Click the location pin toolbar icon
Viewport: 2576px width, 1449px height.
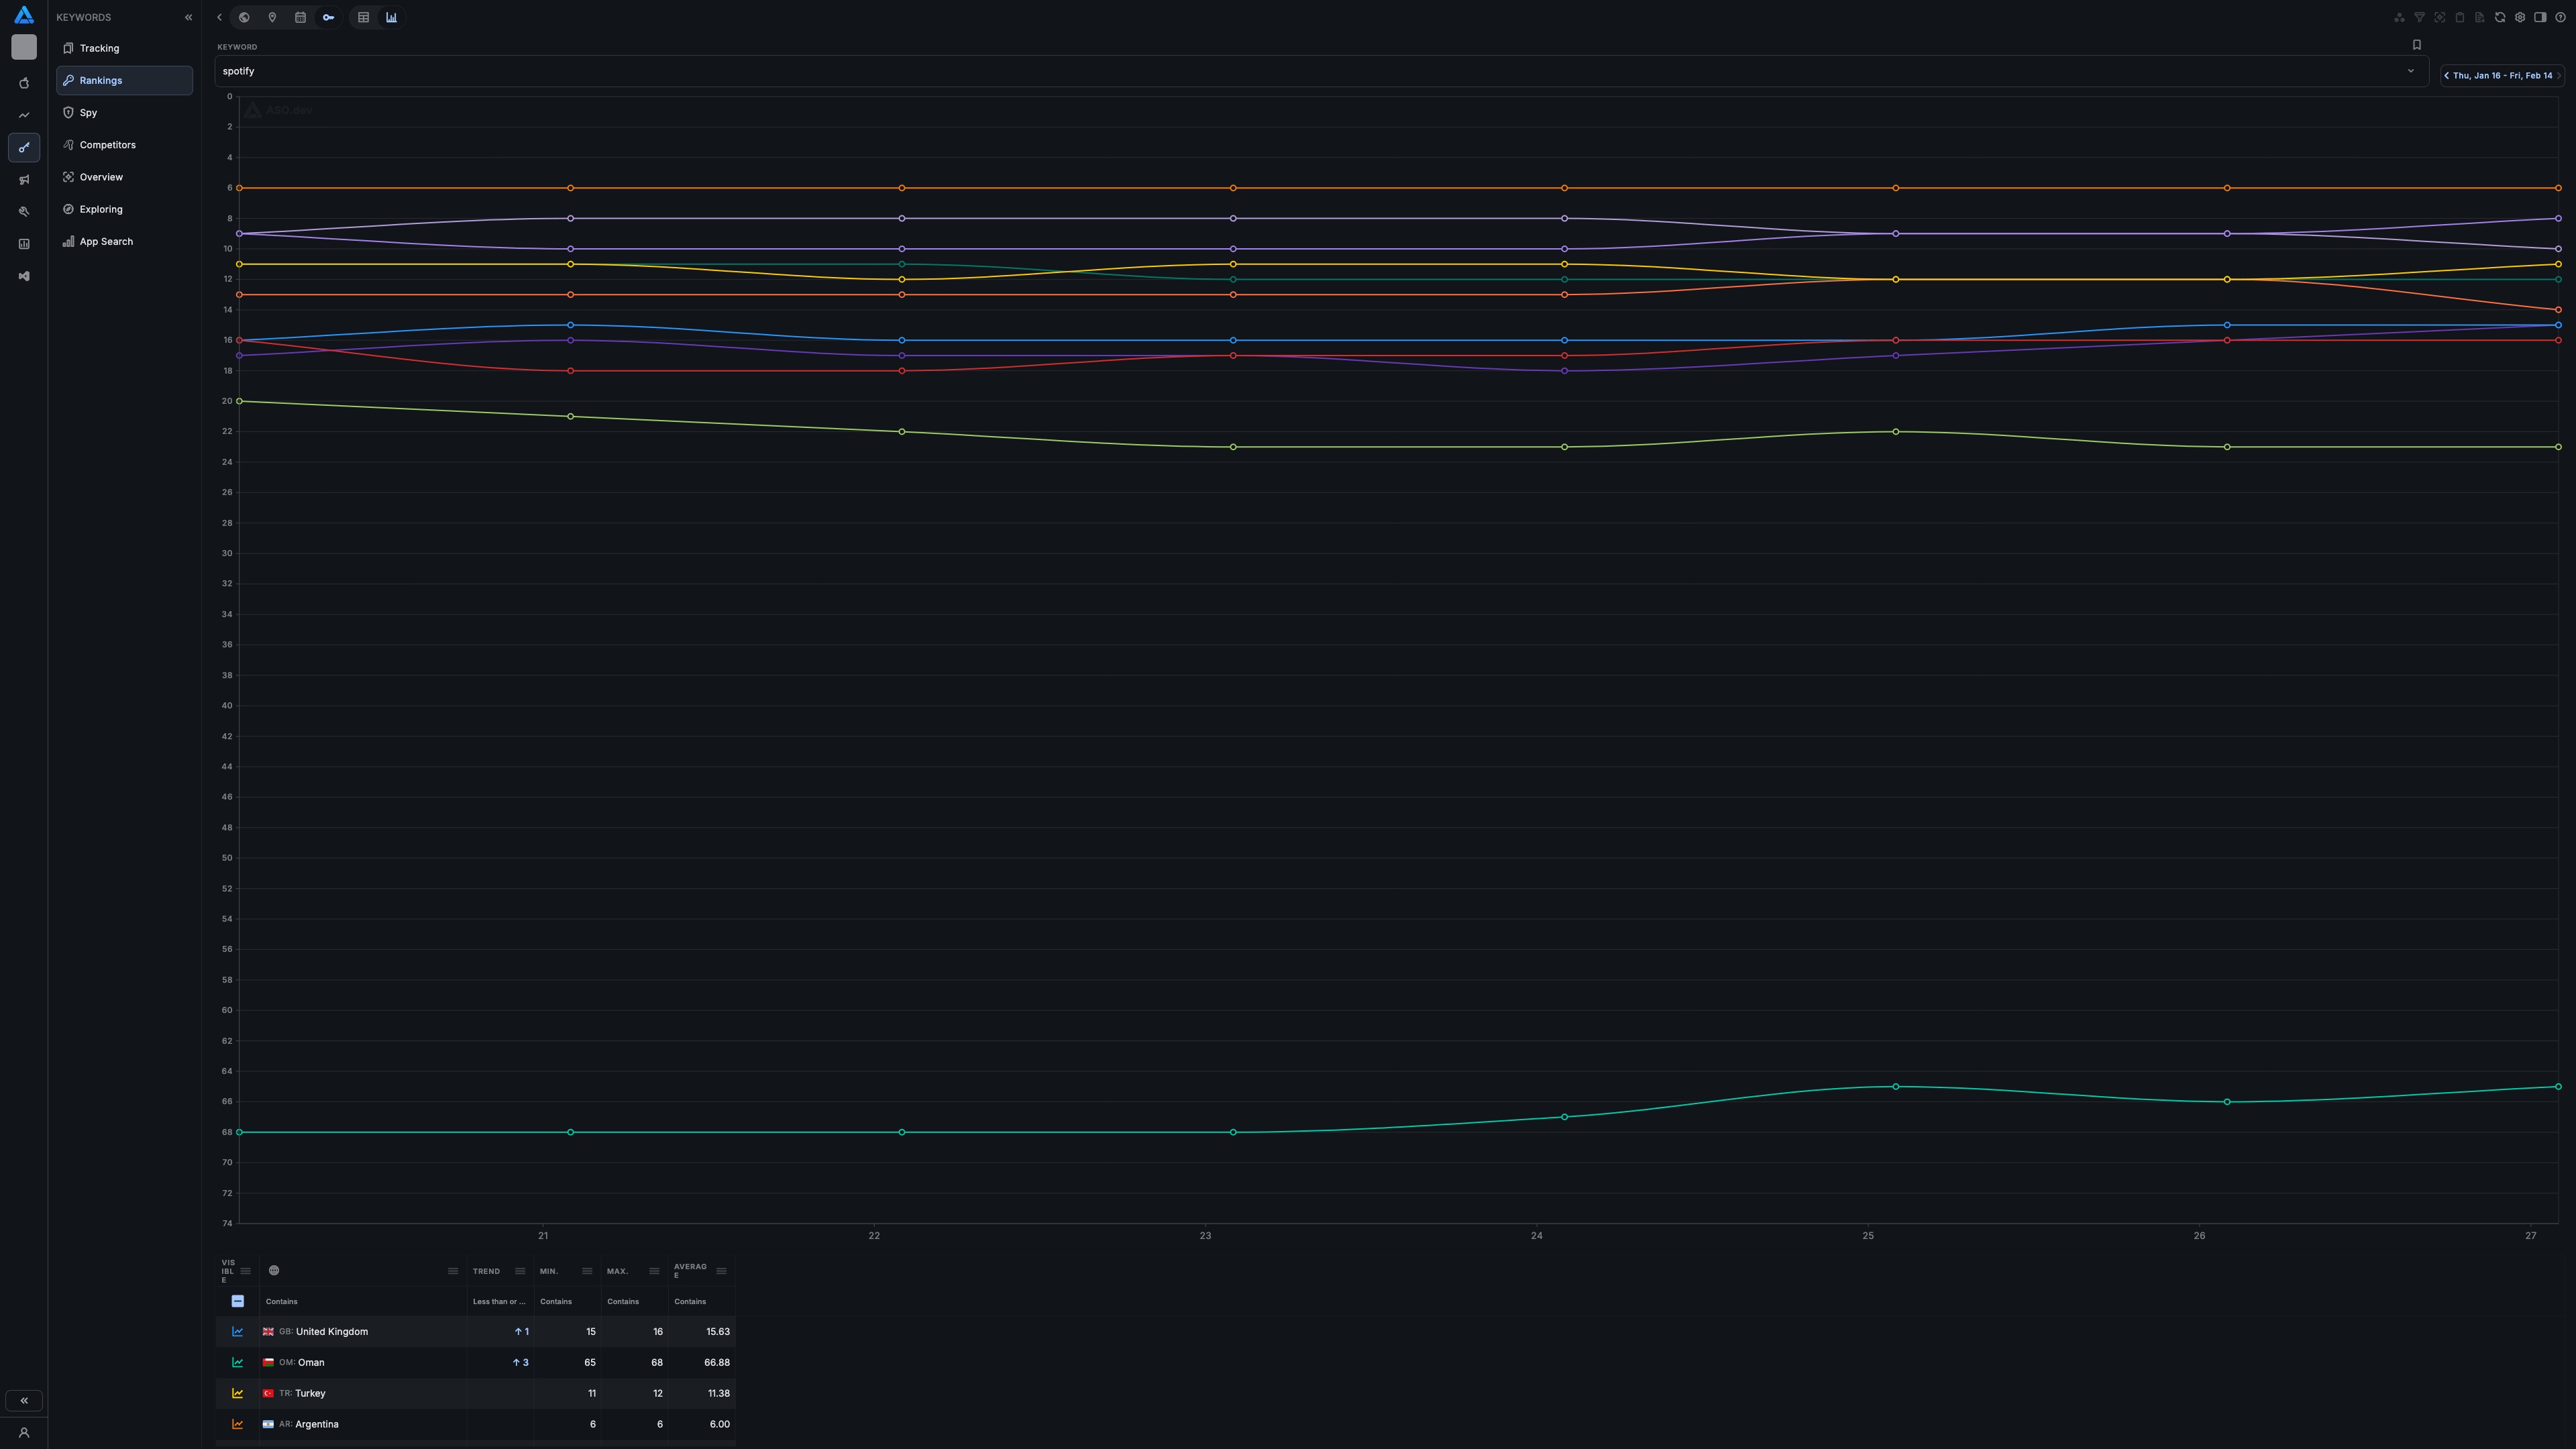(272, 17)
